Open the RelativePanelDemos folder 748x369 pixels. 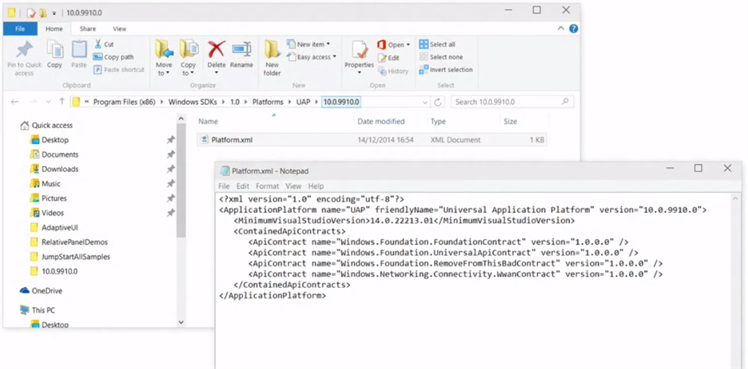click(69, 242)
